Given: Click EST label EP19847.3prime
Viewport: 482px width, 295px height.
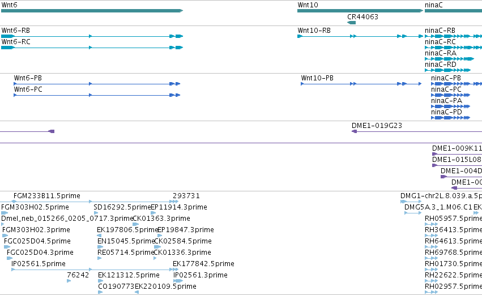Looking at the screenshot, I should (x=186, y=230).
